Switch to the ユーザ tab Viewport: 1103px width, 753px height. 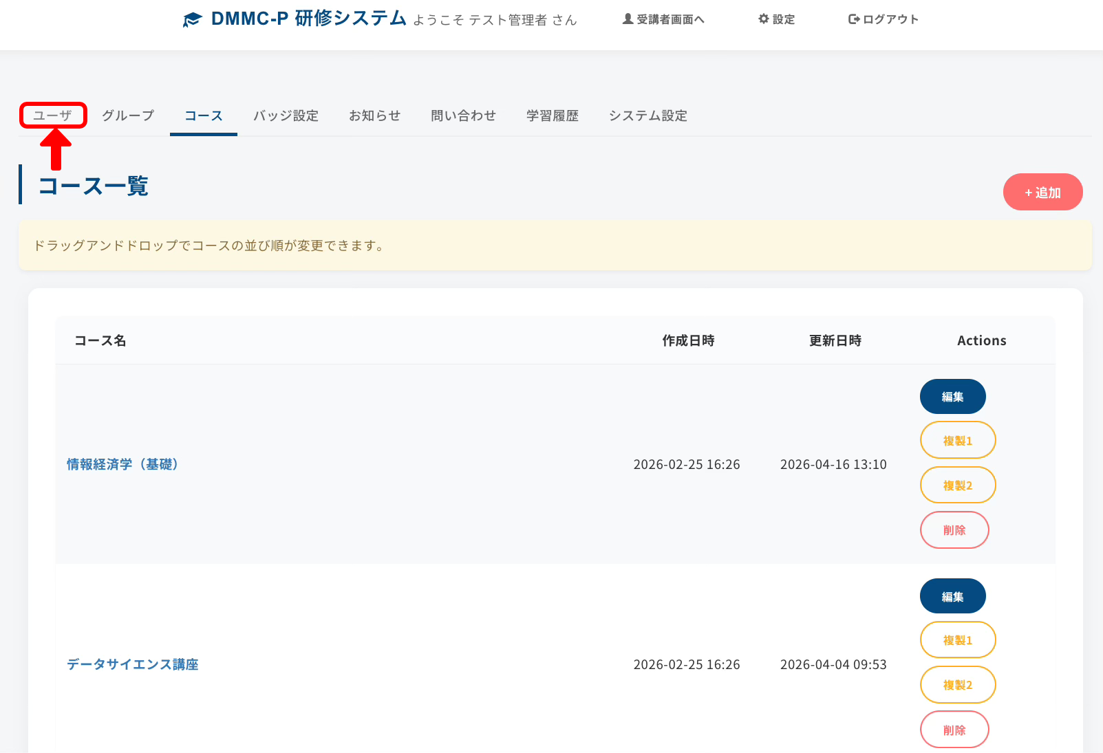53,116
